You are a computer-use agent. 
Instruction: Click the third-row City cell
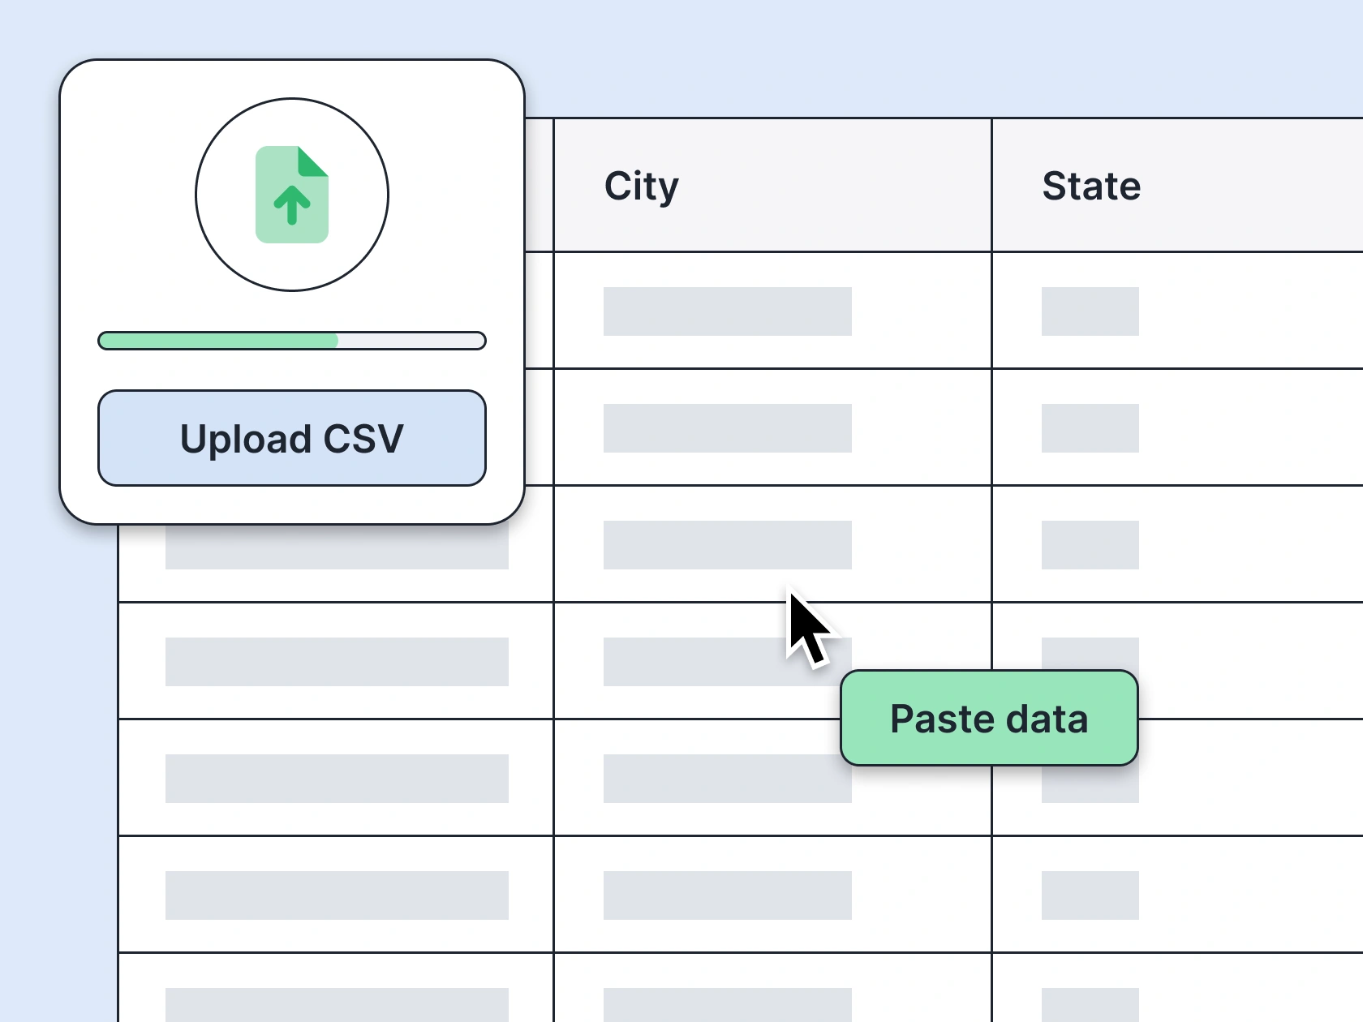click(727, 545)
